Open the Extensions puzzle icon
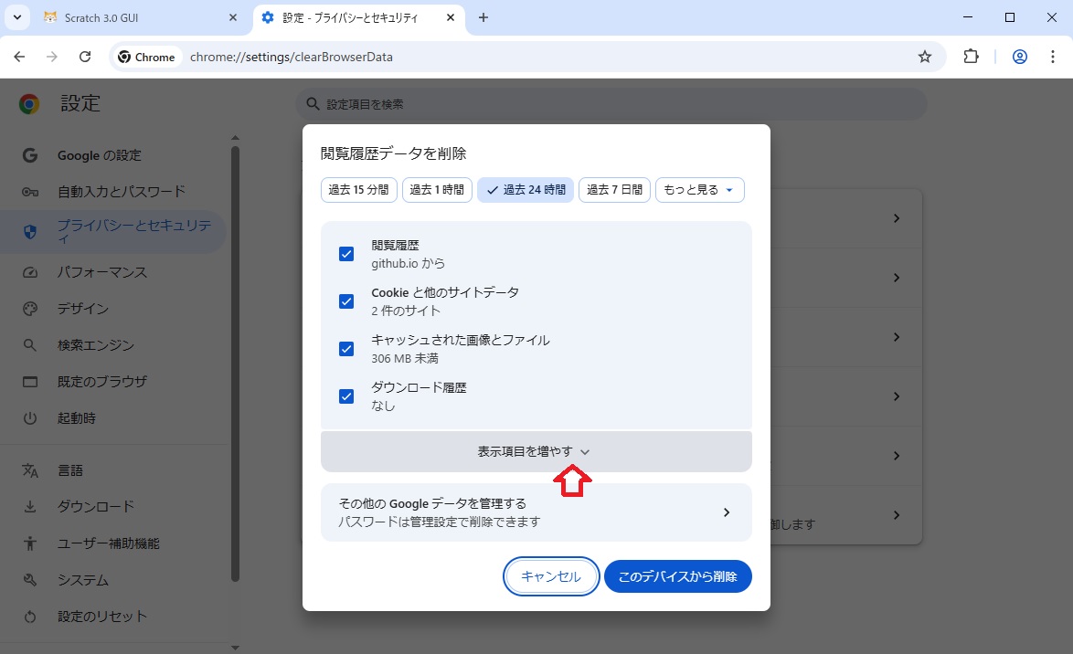 click(971, 57)
